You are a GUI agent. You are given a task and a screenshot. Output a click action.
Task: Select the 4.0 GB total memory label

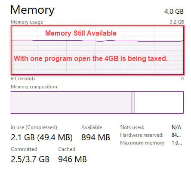pos(174,12)
